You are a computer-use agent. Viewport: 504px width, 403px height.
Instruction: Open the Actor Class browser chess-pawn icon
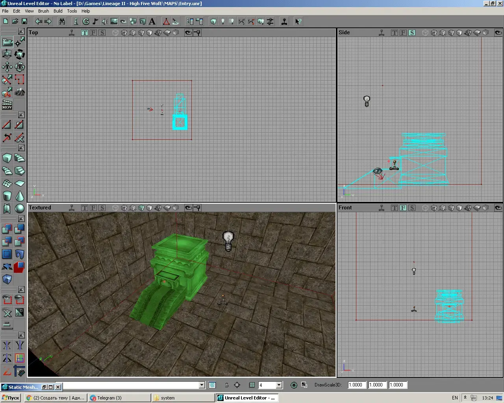76,22
